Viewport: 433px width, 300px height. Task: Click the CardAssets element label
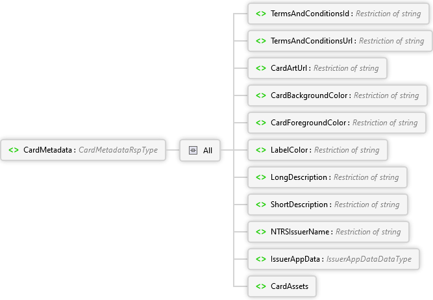tap(290, 286)
